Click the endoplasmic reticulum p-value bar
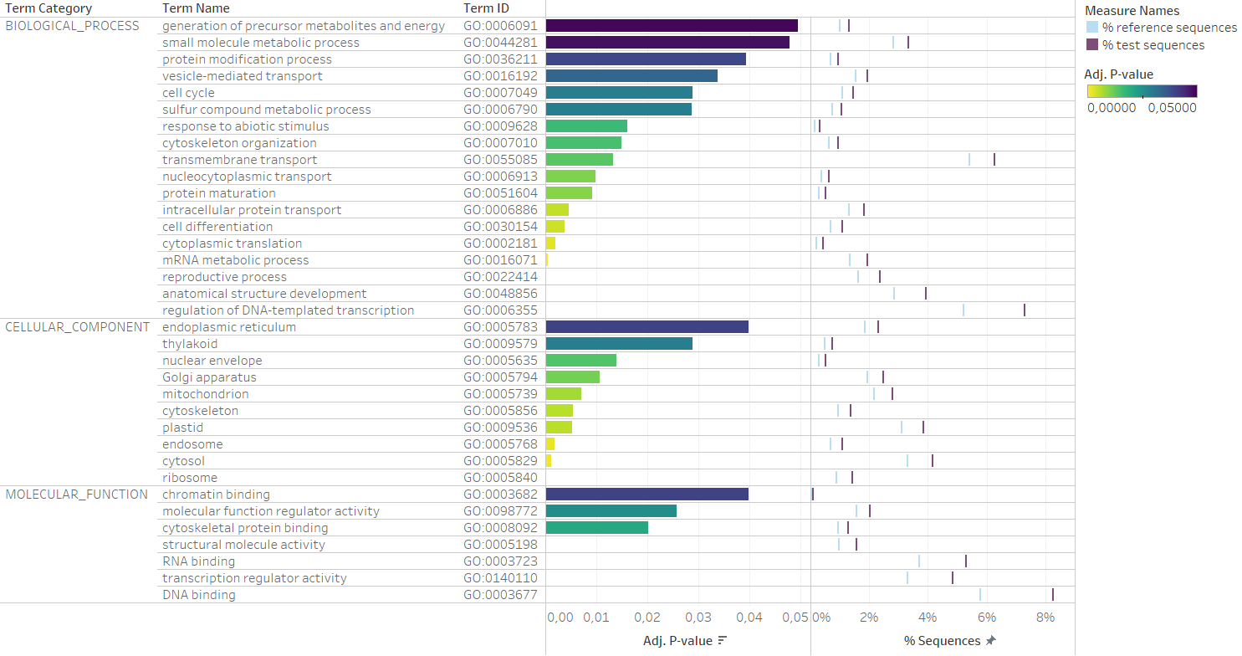This screenshot has height=656, width=1242. click(647, 327)
